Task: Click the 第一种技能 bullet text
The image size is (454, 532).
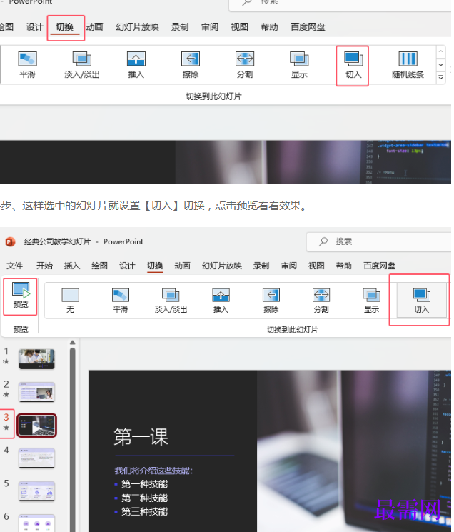Action: click(x=144, y=484)
